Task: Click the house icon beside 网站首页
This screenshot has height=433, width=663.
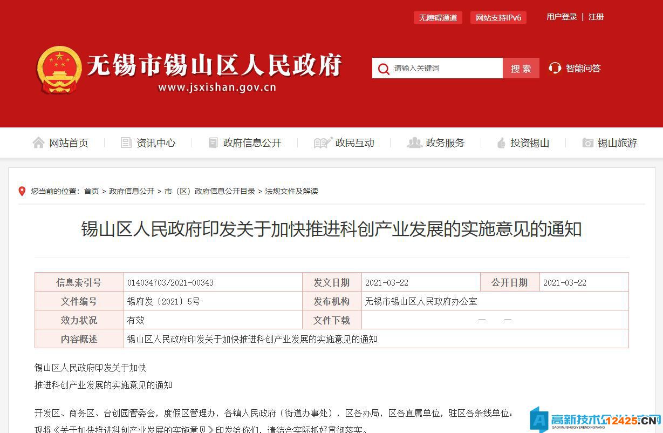Action: click(38, 143)
